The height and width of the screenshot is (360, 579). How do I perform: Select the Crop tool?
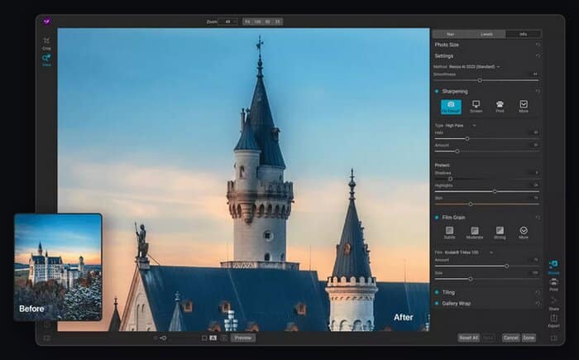(46, 43)
